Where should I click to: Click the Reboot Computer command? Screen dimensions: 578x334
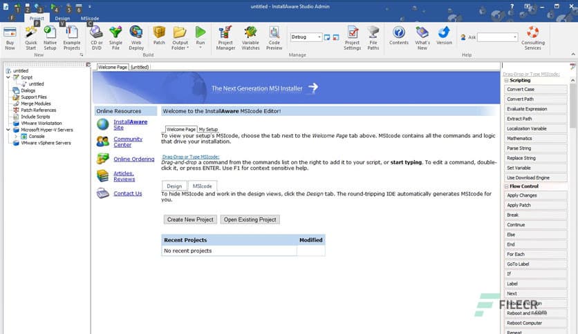click(x=535, y=323)
